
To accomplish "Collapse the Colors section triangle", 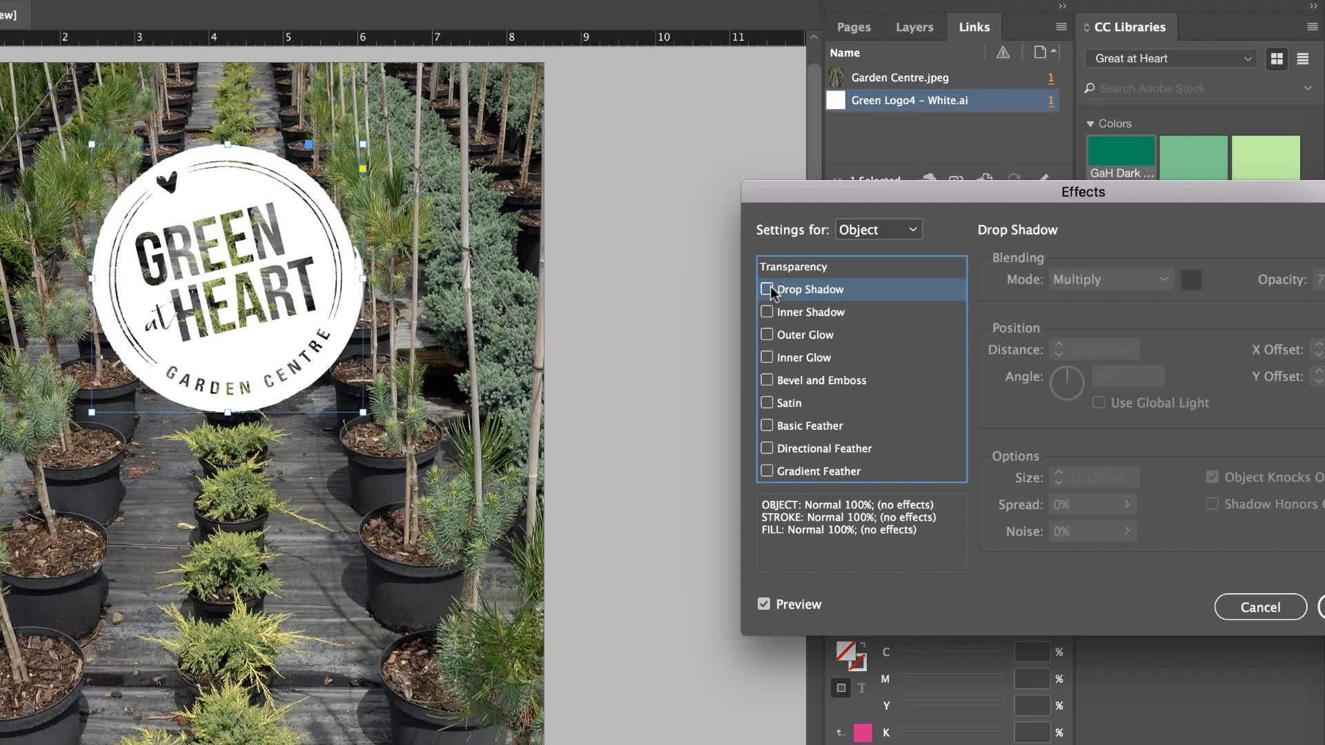I will (x=1090, y=124).
